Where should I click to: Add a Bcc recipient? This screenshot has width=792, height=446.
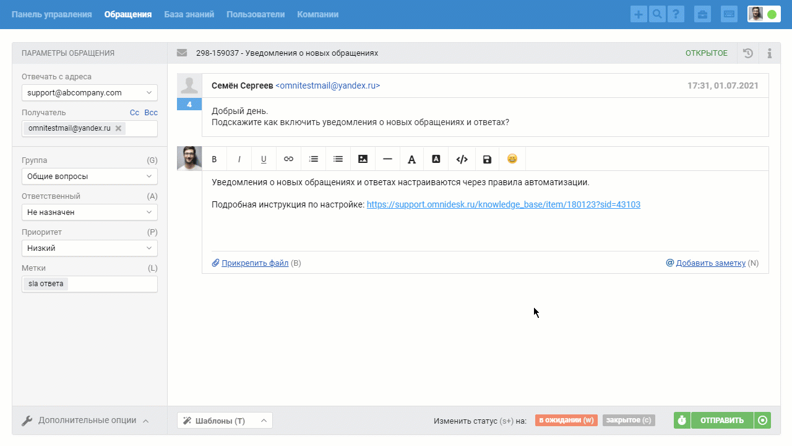click(x=151, y=113)
